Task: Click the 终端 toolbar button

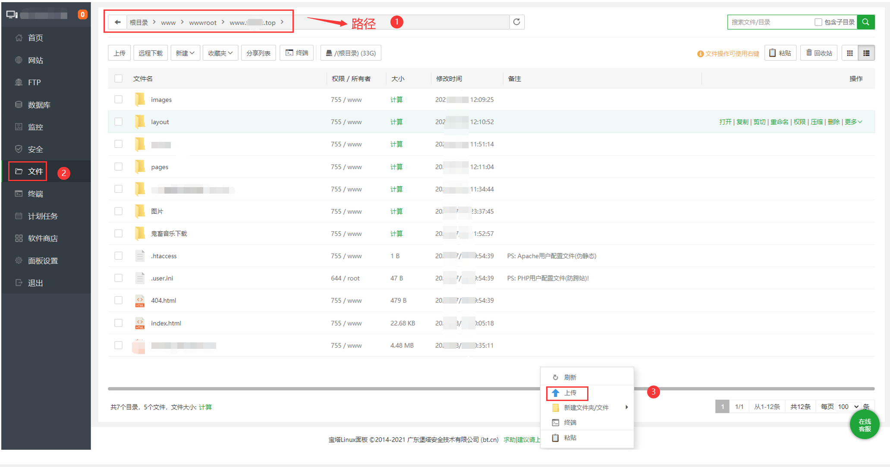Action: (x=297, y=53)
